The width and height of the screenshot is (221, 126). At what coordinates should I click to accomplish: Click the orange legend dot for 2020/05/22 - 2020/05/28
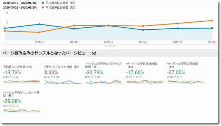43,8
